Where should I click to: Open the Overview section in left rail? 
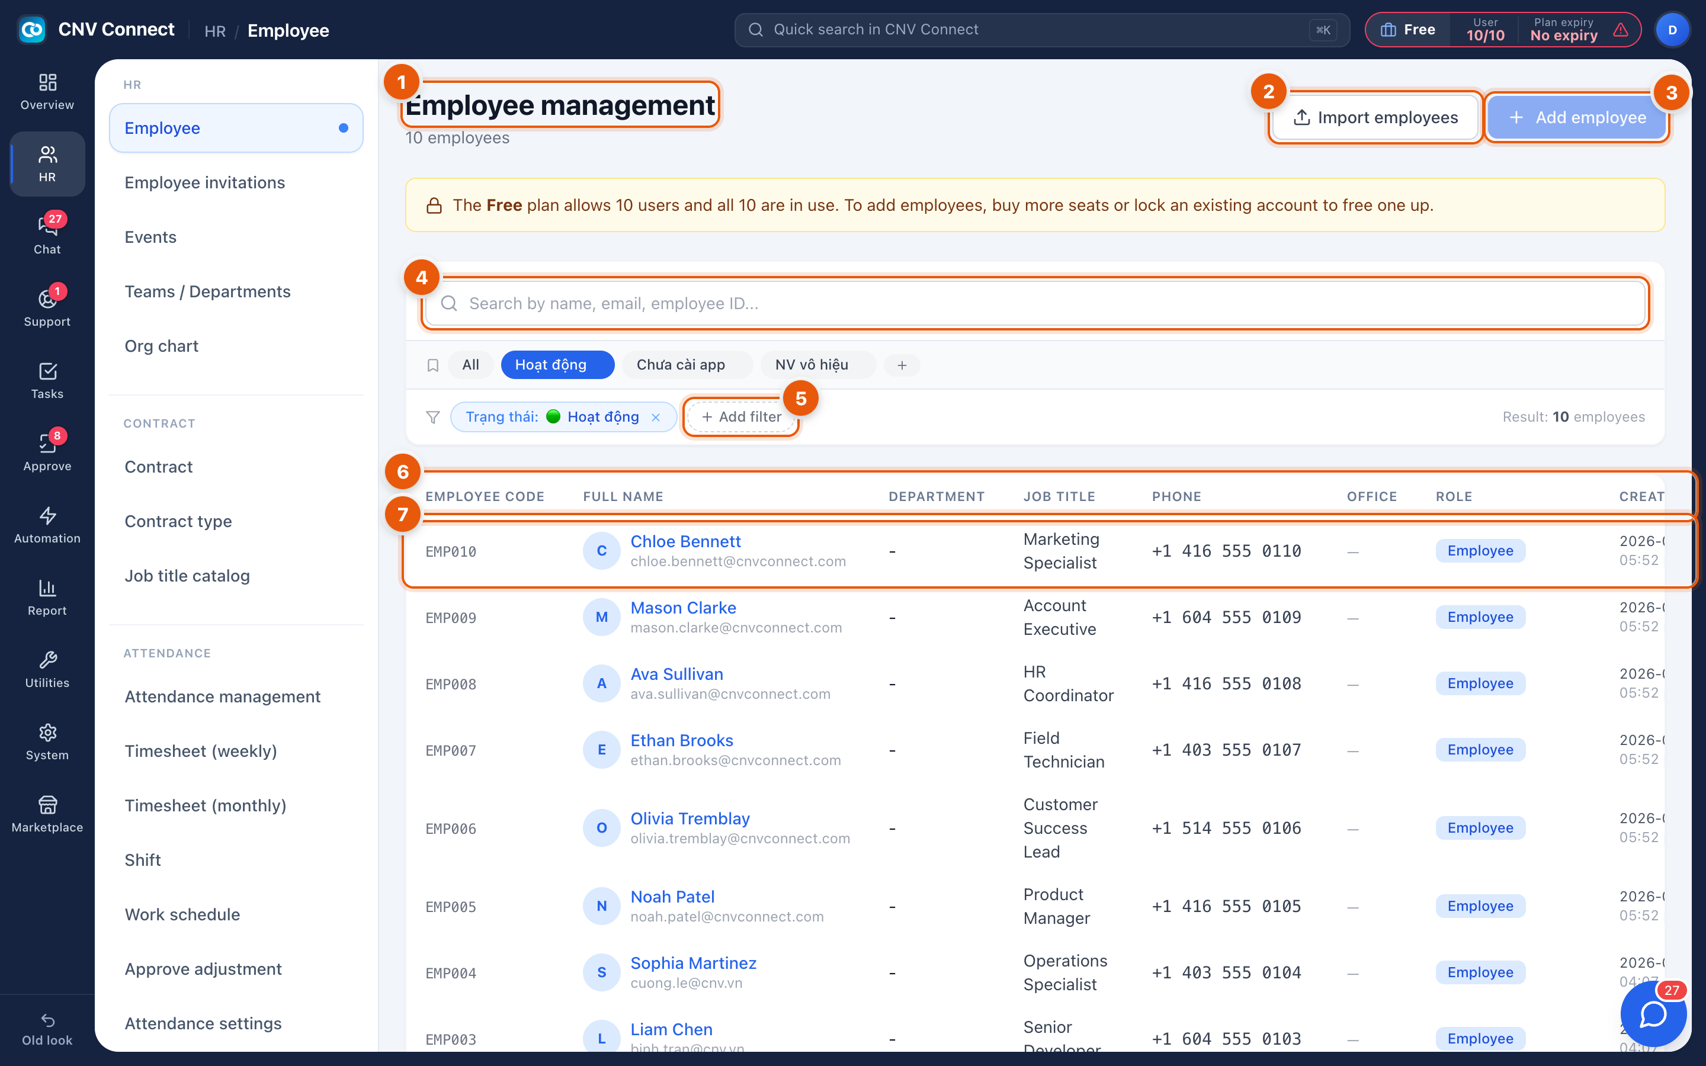click(47, 92)
